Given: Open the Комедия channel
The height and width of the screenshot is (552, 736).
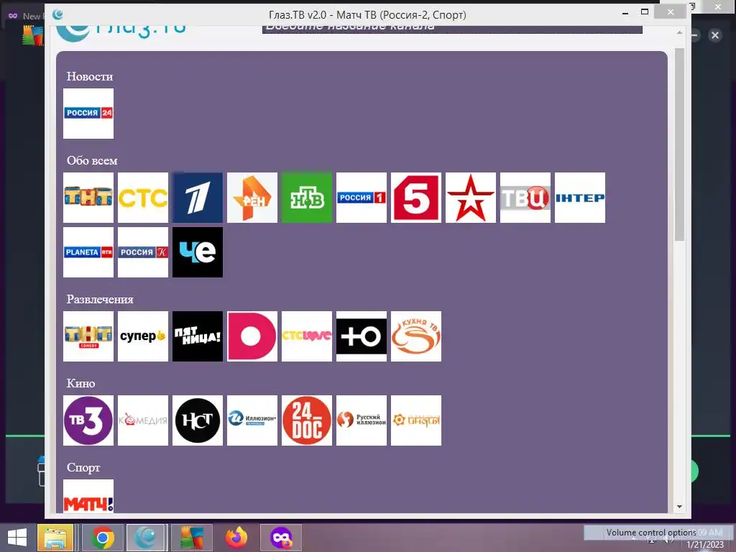Looking at the screenshot, I should 143,420.
